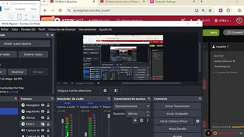Delete scene transition with trash icon
Viewport: 244px width, 137px height.
click(141, 120)
